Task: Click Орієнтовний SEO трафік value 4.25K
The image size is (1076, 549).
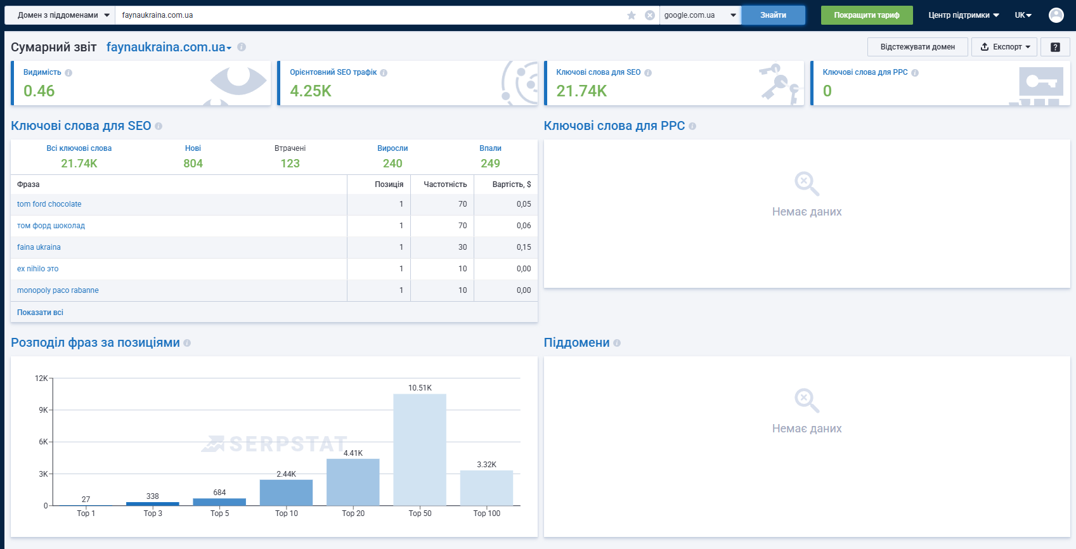Action: coord(311,91)
